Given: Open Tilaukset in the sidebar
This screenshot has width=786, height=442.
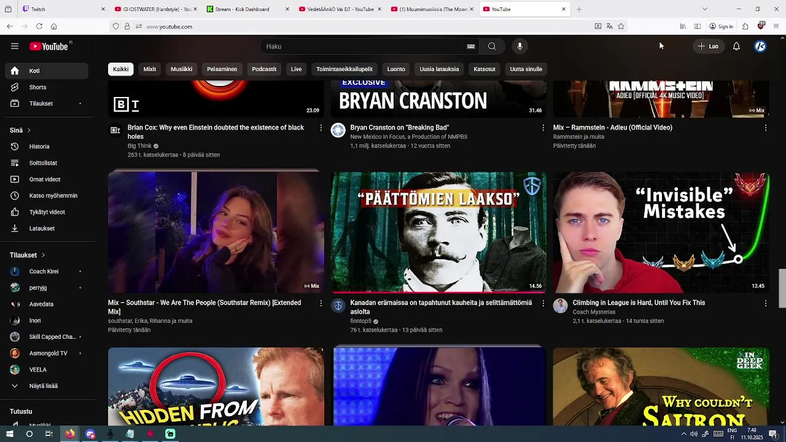Looking at the screenshot, I should click(47, 103).
